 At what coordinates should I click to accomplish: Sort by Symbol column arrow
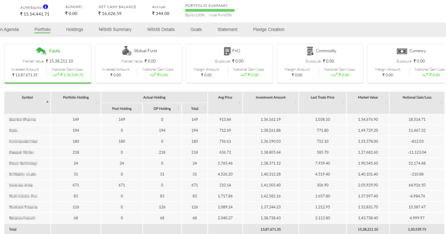[47, 102]
